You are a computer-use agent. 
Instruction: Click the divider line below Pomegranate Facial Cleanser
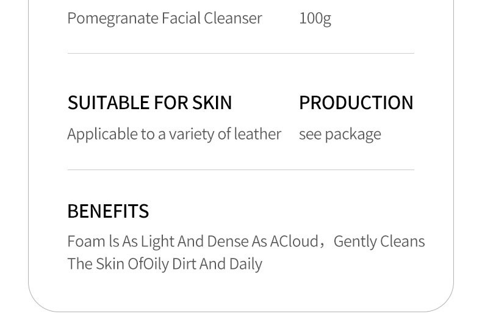click(x=240, y=54)
